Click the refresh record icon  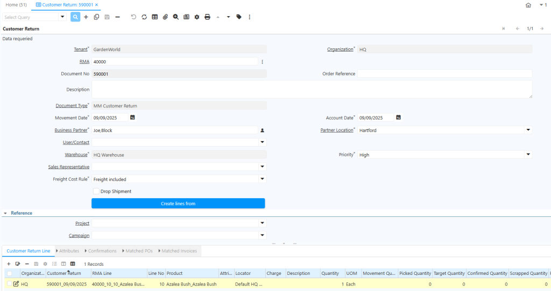pyautogui.click(x=144, y=17)
